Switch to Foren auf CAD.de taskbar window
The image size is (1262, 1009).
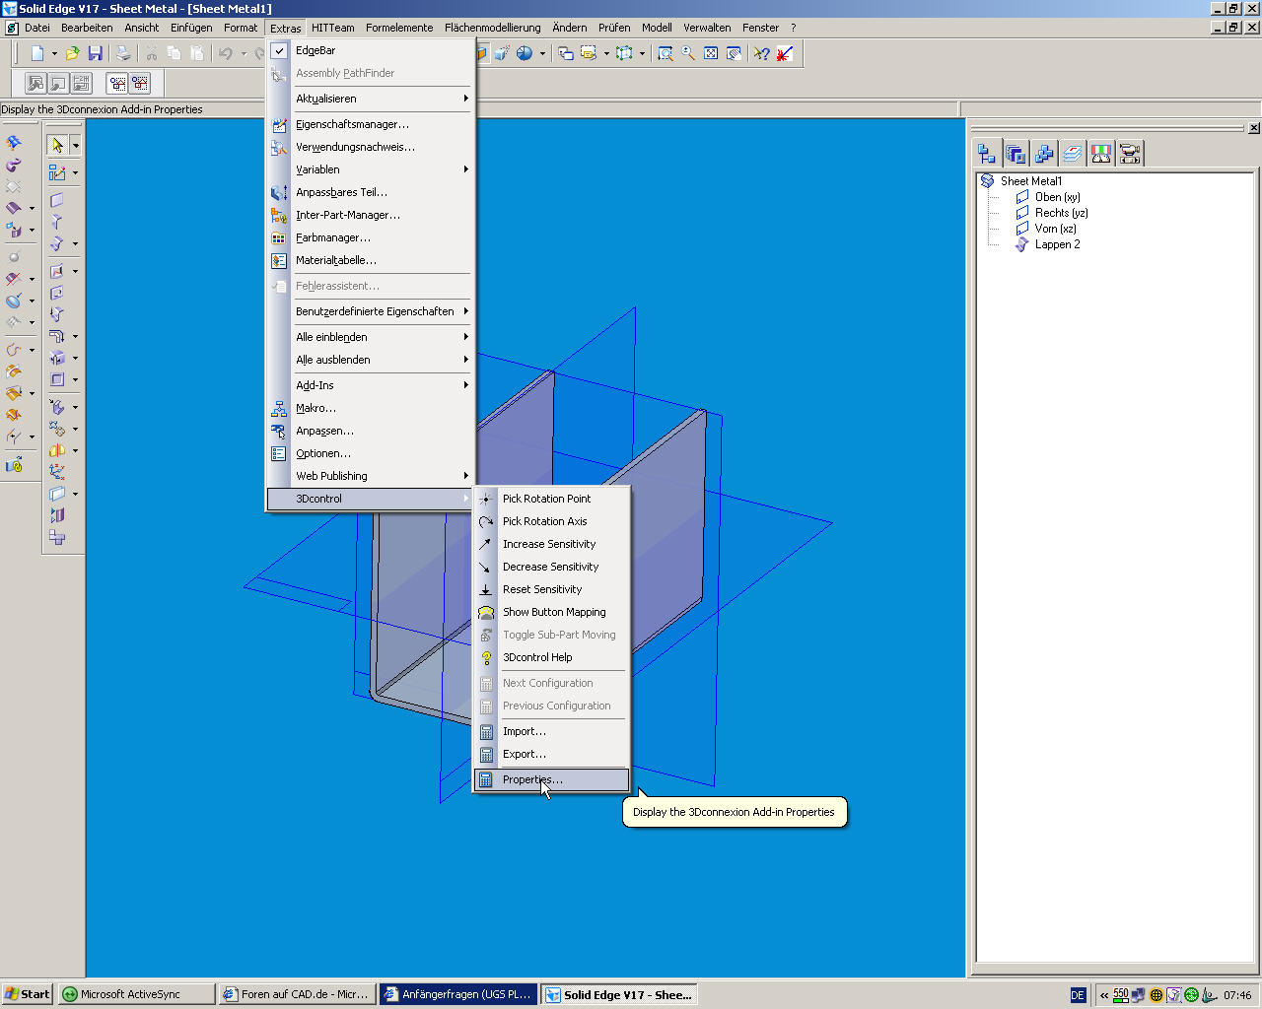297,994
